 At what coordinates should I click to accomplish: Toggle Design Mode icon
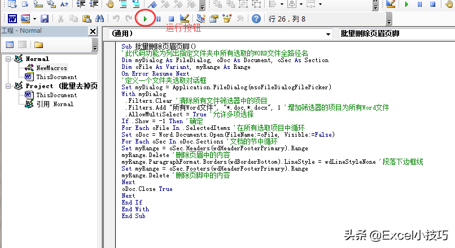click(183, 19)
